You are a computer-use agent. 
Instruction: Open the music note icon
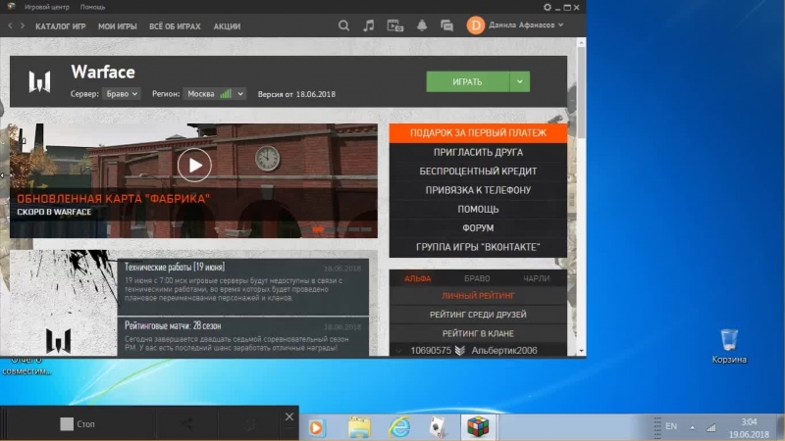click(369, 25)
